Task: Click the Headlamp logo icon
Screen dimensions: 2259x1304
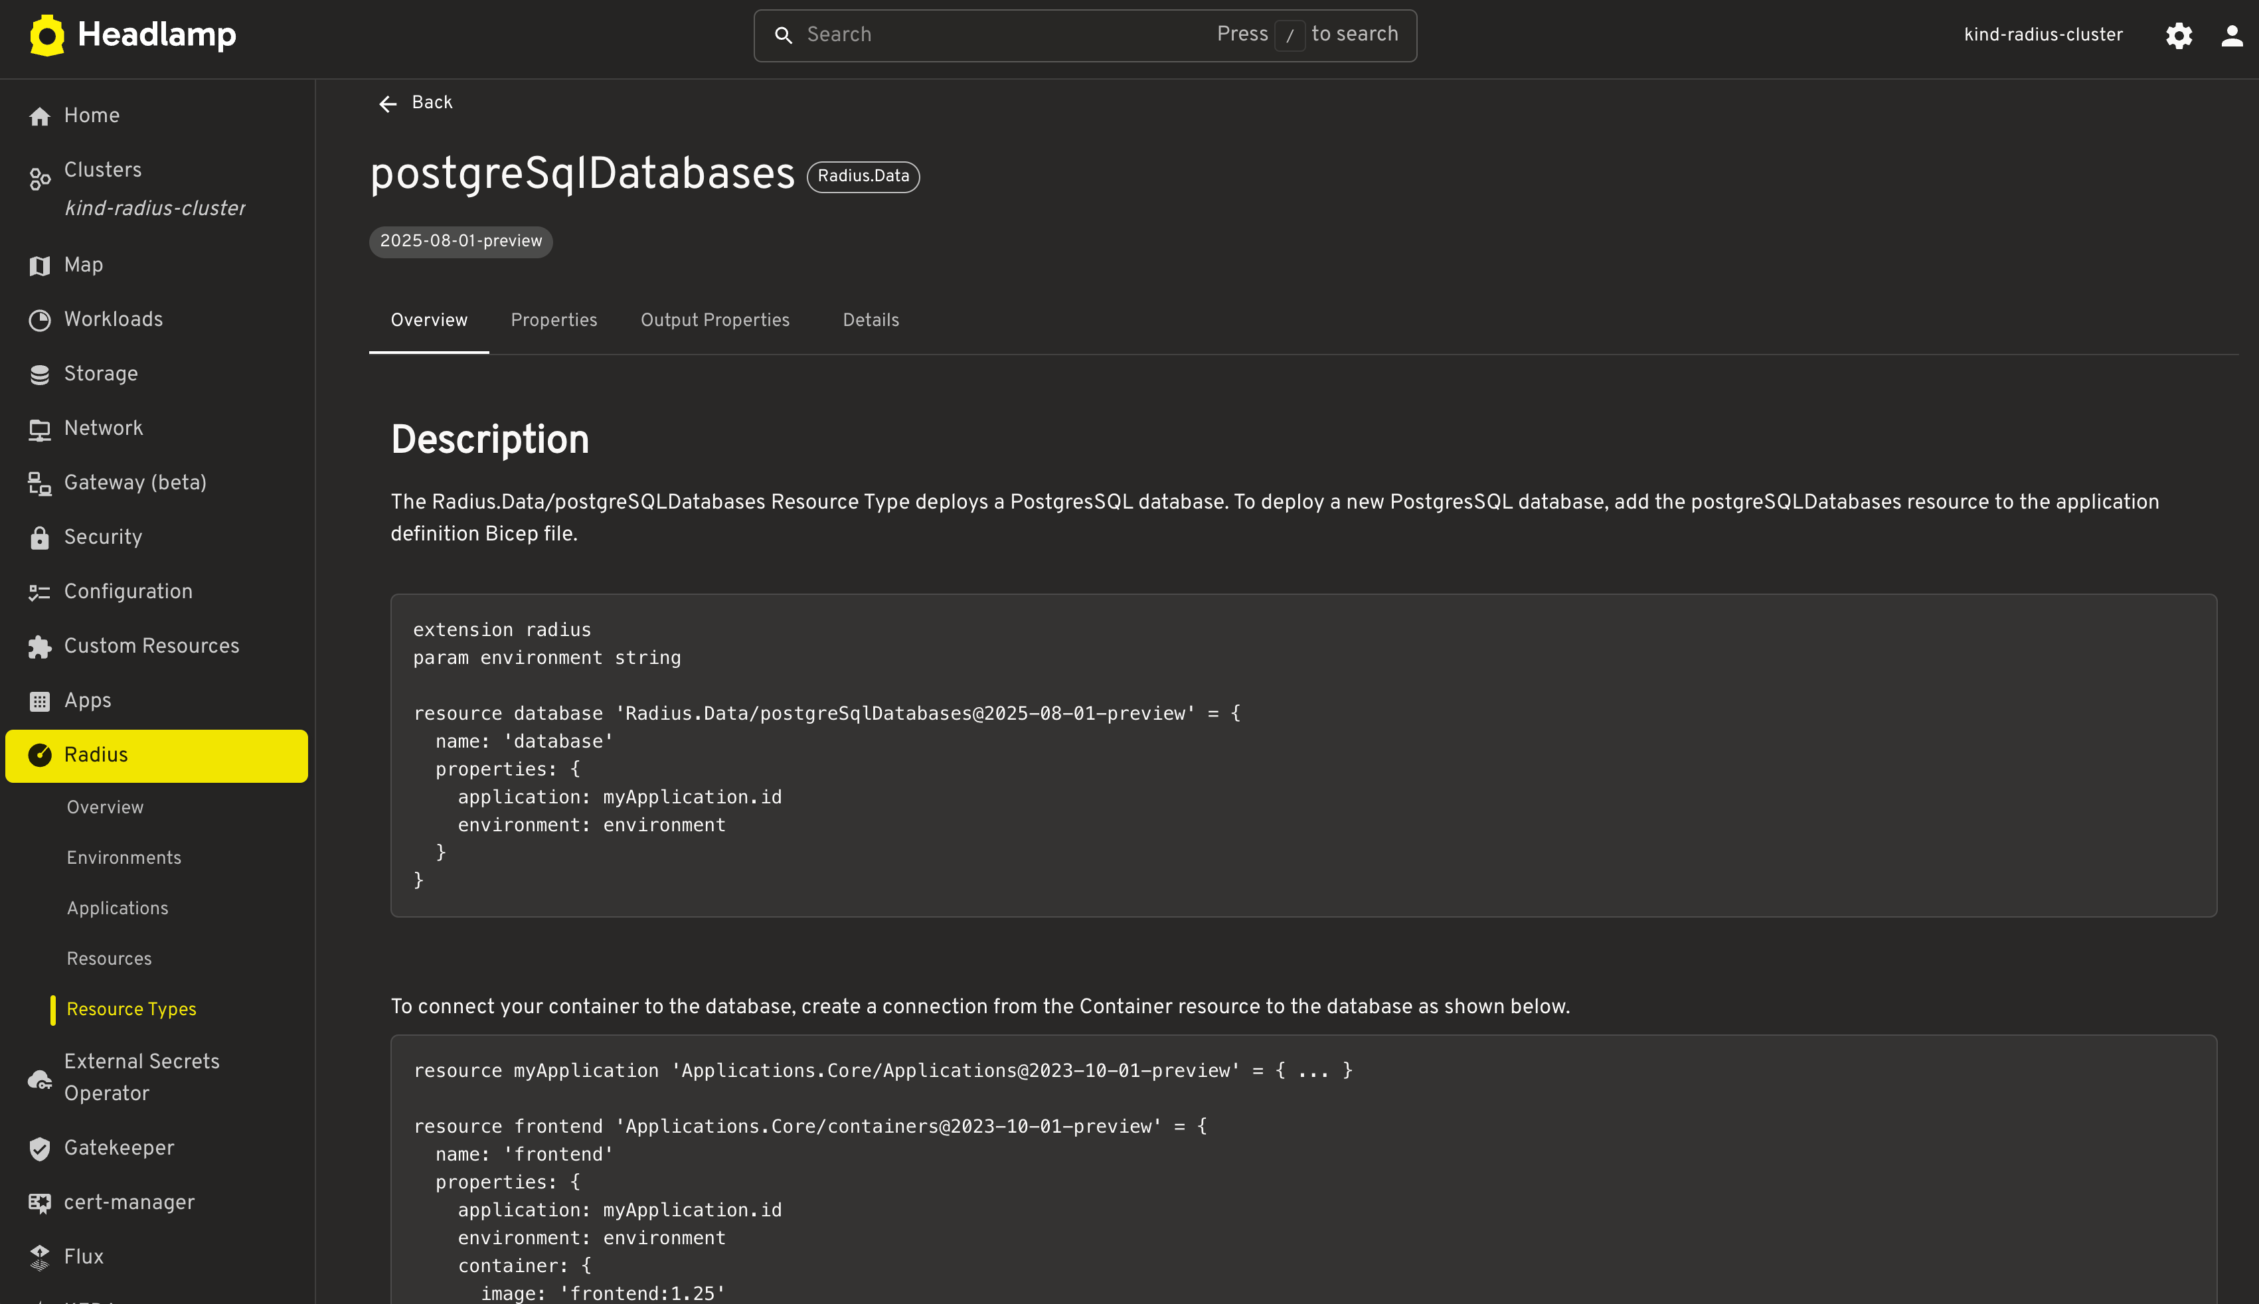Action: pyautogui.click(x=46, y=35)
